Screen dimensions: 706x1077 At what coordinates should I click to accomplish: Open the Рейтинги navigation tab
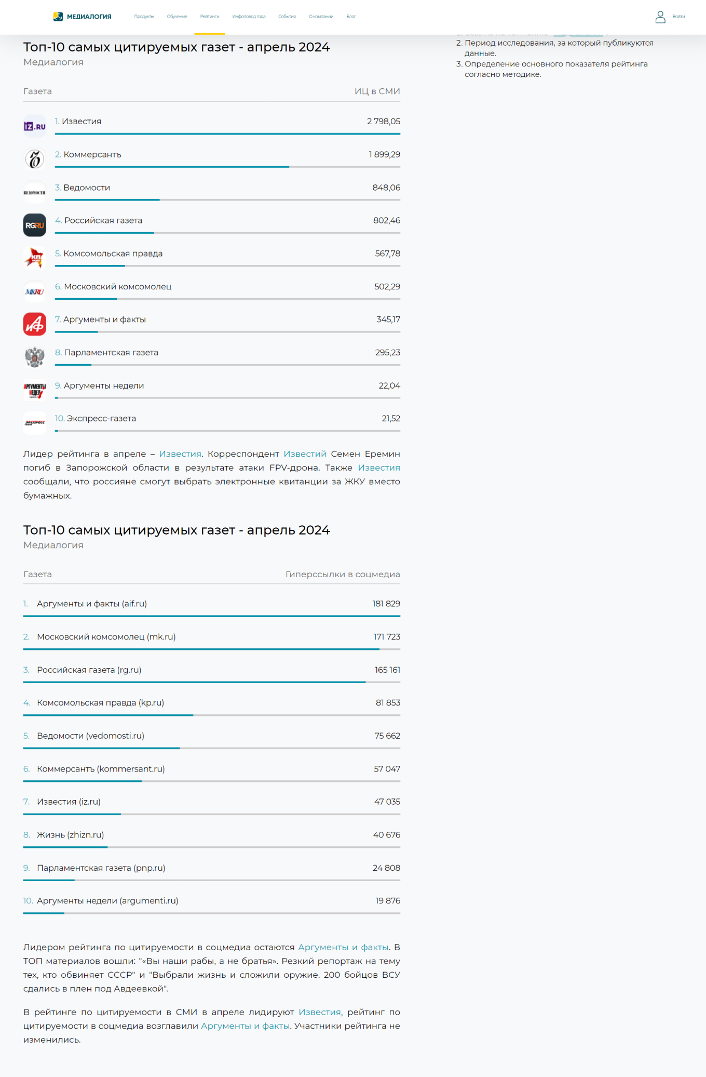click(210, 17)
